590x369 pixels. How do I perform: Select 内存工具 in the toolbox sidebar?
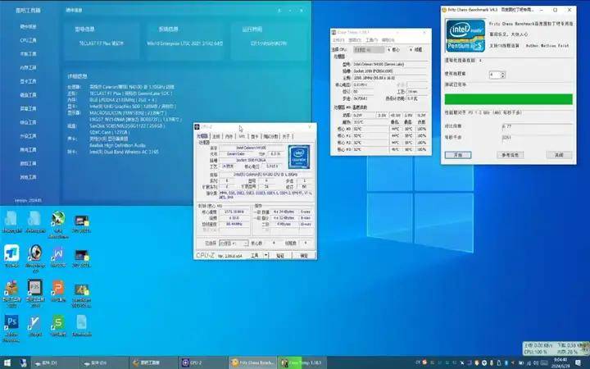(x=28, y=68)
